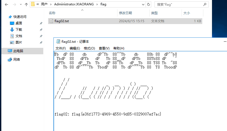Select 此电脑 in navigation pane

click(x=18, y=51)
